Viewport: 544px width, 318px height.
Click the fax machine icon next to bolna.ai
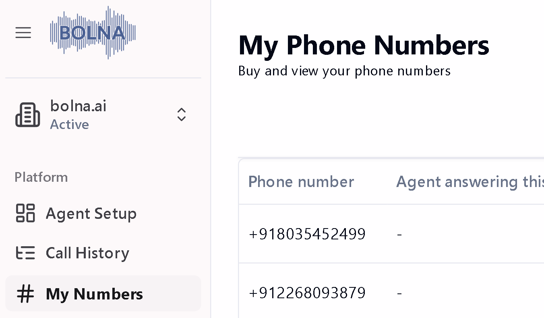[27, 114]
